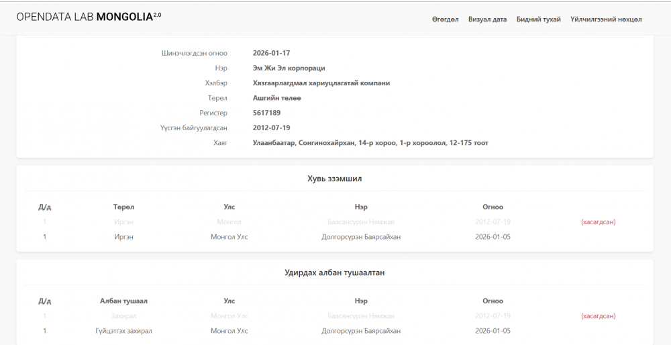Click the Гүйцэтгэх захирал position cell
Viewport: 671px width, 345px height.
[x=123, y=331]
